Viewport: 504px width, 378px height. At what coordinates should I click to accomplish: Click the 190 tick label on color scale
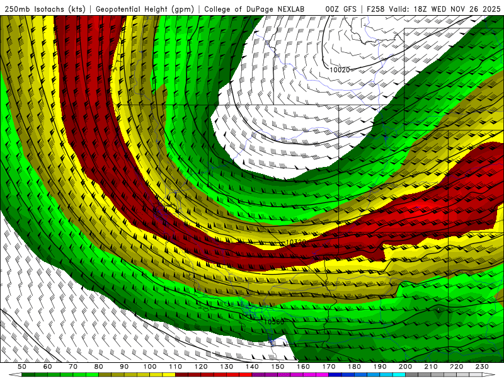click(380, 367)
